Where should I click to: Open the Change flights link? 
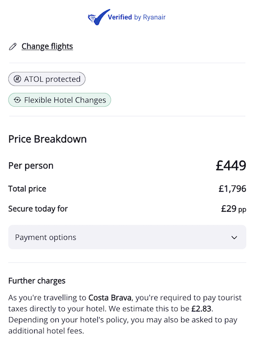(47, 46)
